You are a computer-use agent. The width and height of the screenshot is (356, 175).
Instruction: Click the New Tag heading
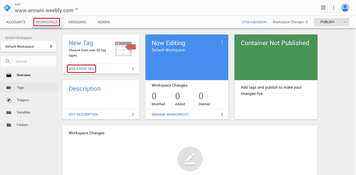[81, 43]
